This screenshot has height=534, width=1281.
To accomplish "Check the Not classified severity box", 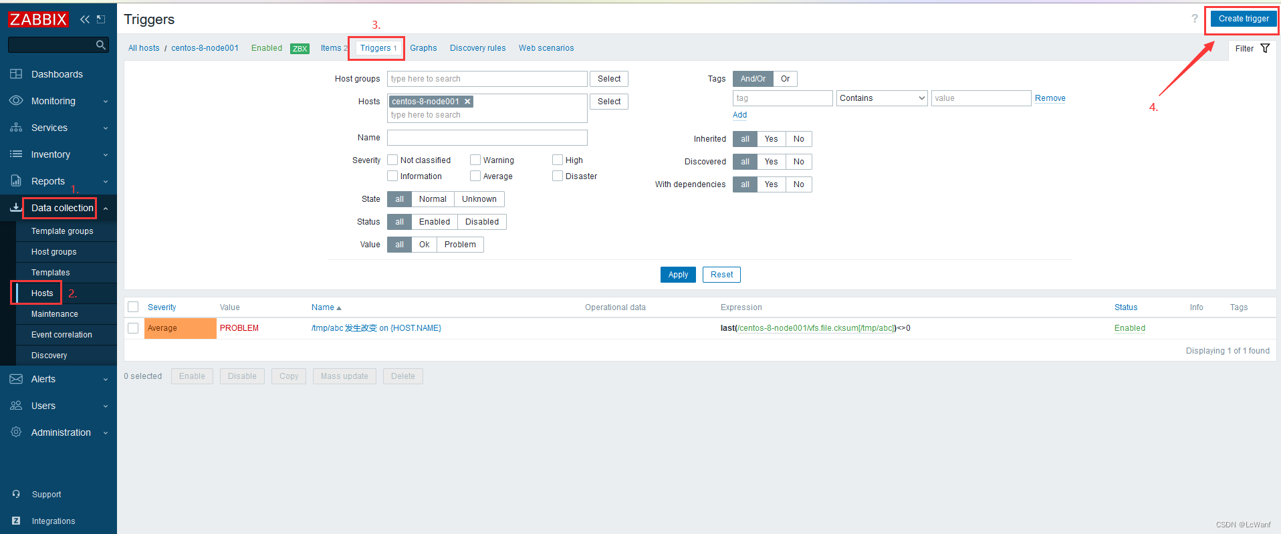I will pyautogui.click(x=393, y=160).
